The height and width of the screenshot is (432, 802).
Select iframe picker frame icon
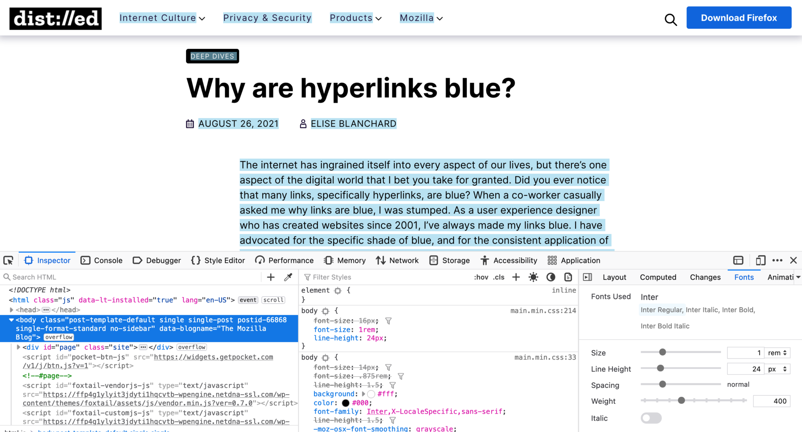738,260
